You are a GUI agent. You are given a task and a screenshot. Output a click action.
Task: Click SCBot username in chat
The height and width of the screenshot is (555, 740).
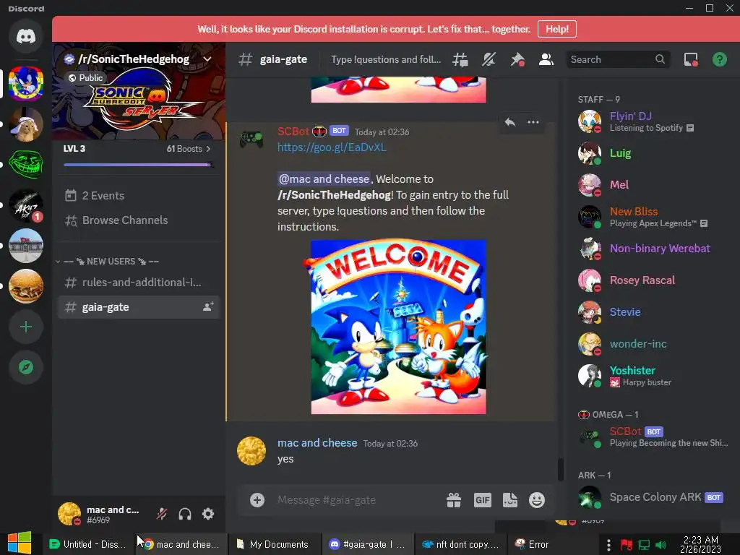click(x=293, y=132)
